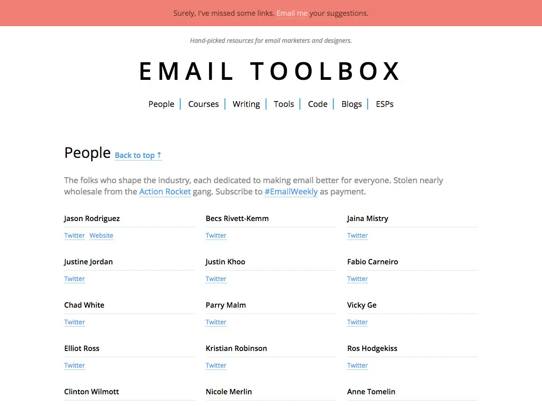The height and width of the screenshot is (406, 542).
Task: Click Back to top
Action: tap(138, 155)
